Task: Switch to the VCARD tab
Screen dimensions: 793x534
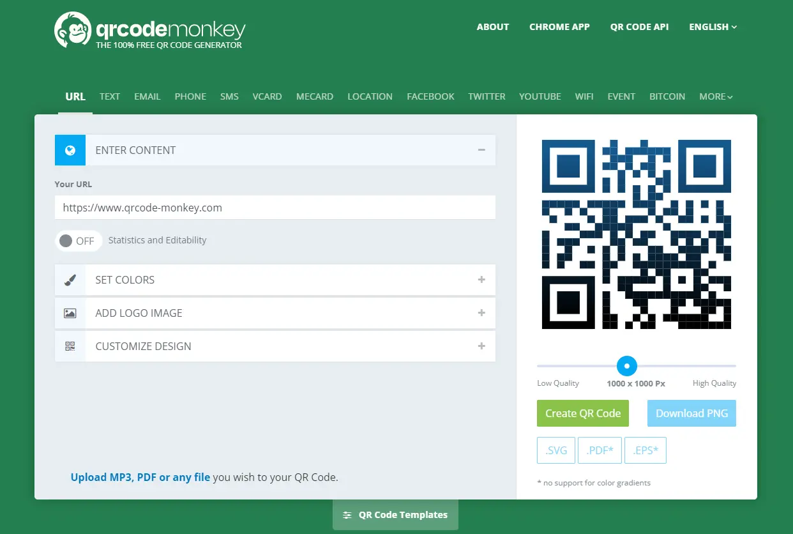Action: pyautogui.click(x=267, y=96)
